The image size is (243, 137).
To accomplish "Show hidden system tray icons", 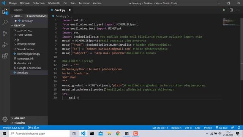I will click(207, 134).
